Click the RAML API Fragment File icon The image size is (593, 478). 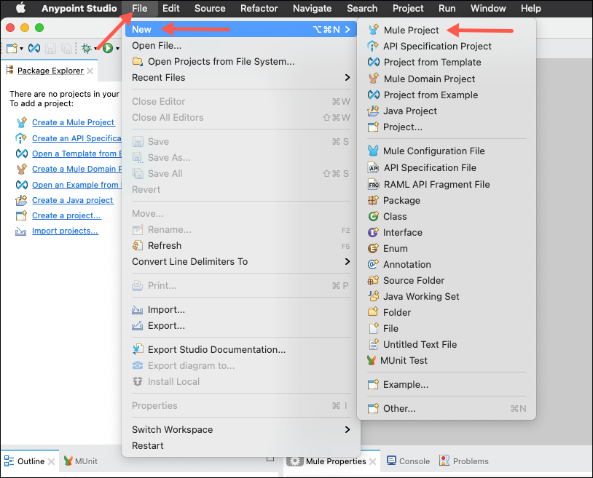point(374,184)
